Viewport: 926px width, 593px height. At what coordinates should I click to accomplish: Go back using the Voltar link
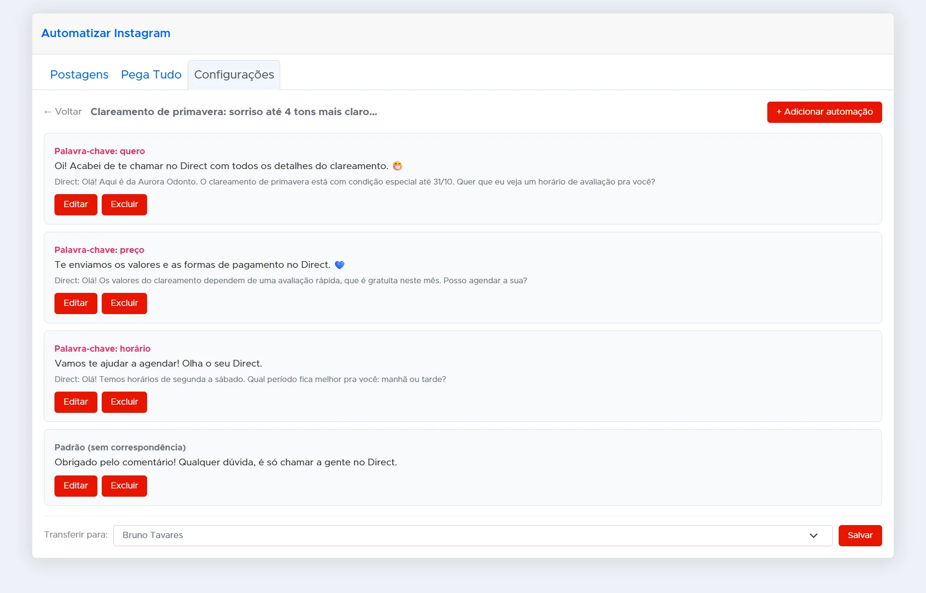click(x=63, y=112)
